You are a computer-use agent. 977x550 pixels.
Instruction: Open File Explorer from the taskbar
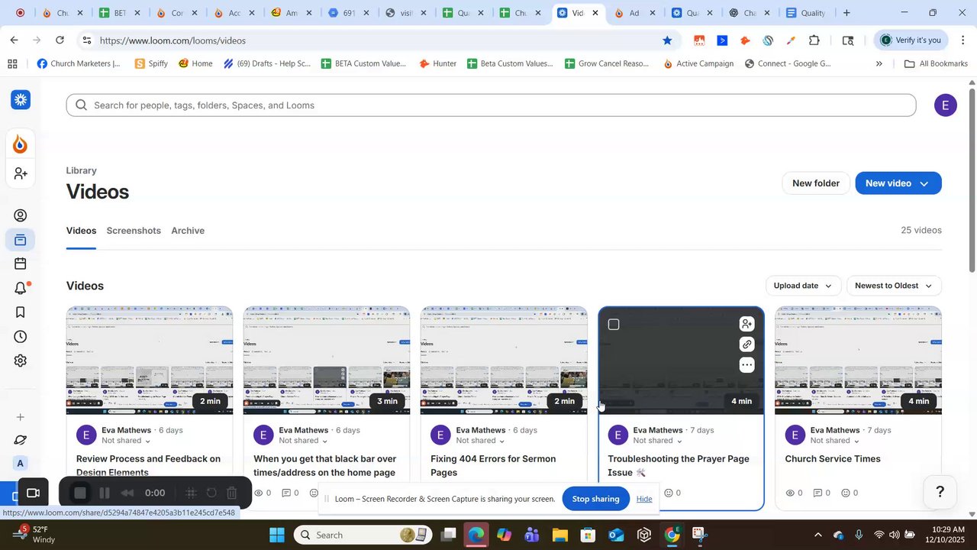[x=559, y=535]
